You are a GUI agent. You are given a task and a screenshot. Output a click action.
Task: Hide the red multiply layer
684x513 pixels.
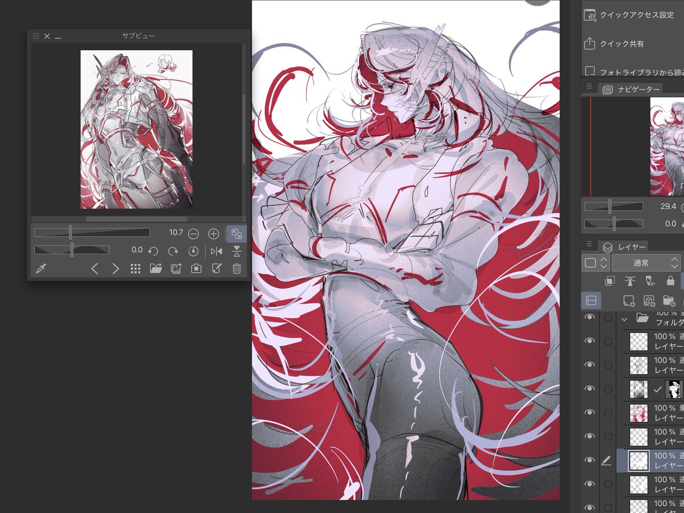[x=589, y=413]
